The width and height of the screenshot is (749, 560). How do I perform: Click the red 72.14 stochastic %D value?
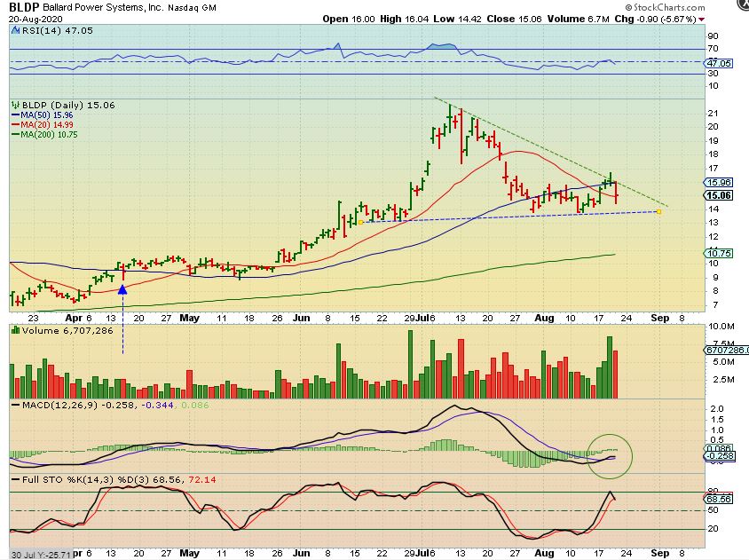click(x=202, y=480)
